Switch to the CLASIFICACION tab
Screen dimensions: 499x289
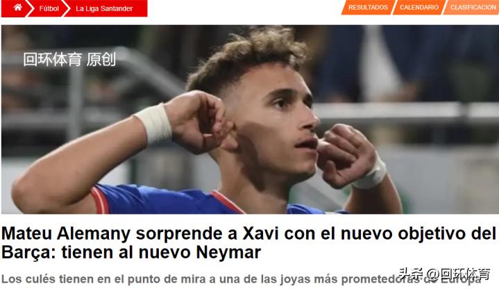(472, 8)
